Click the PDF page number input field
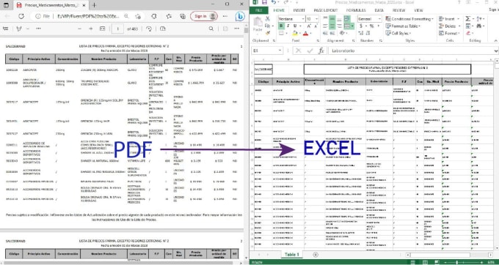 click(x=117, y=29)
